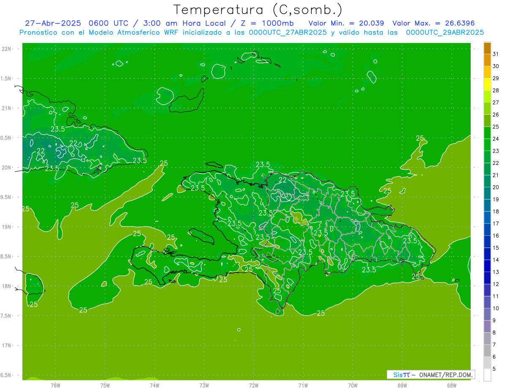Click the legend value "18"
This screenshot has height=391, width=507.
[x=496, y=211]
